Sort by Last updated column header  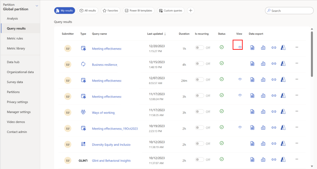click(x=156, y=34)
